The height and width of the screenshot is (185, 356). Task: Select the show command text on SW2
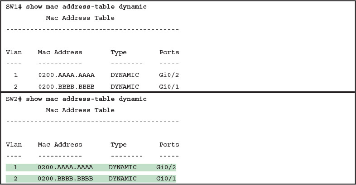[x=86, y=99]
